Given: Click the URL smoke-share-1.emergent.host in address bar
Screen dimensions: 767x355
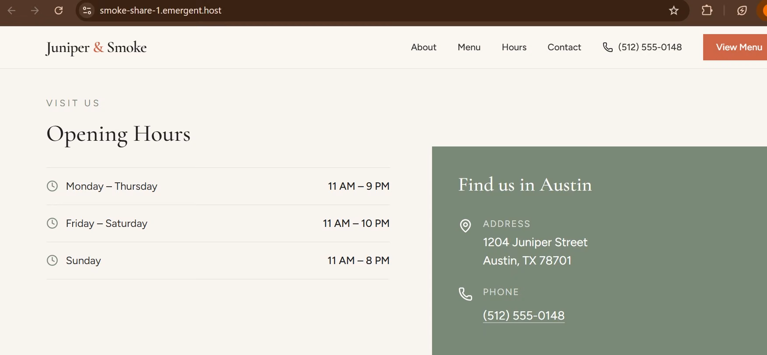Looking at the screenshot, I should point(160,10).
